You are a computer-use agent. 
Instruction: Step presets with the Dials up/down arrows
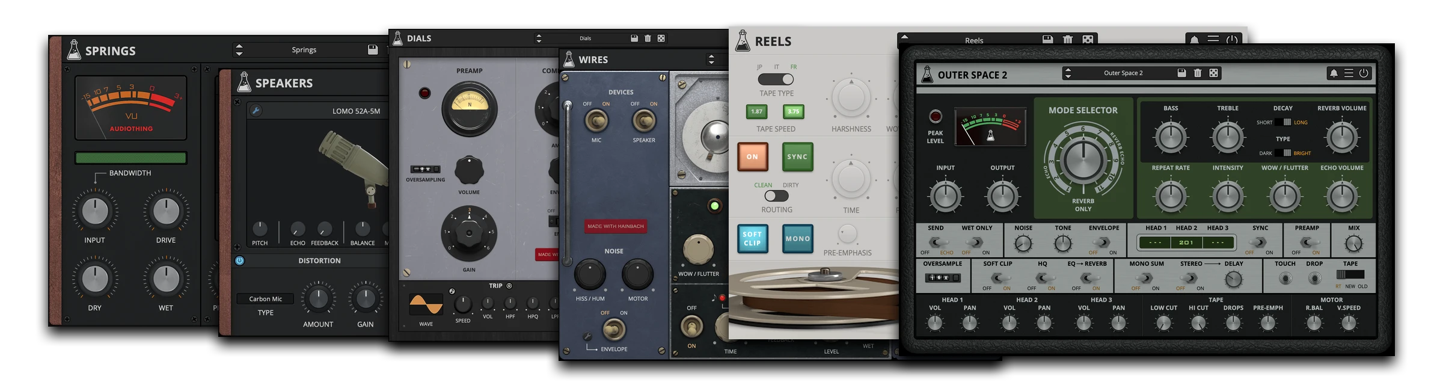click(539, 38)
